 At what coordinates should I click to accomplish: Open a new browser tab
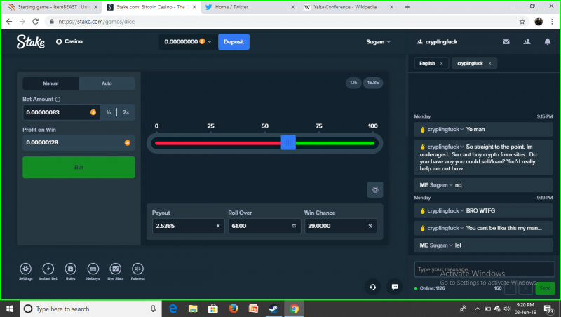pyautogui.click(x=407, y=7)
